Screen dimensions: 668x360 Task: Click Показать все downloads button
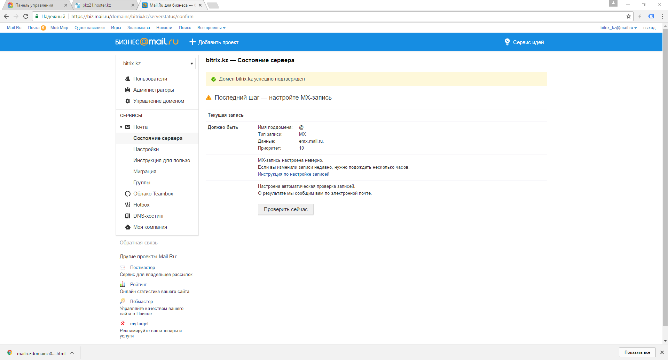point(637,352)
